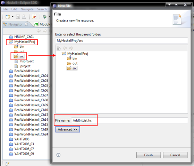Click the Save toolbar icon
This screenshot has width=194, height=166.
click(18, 17)
